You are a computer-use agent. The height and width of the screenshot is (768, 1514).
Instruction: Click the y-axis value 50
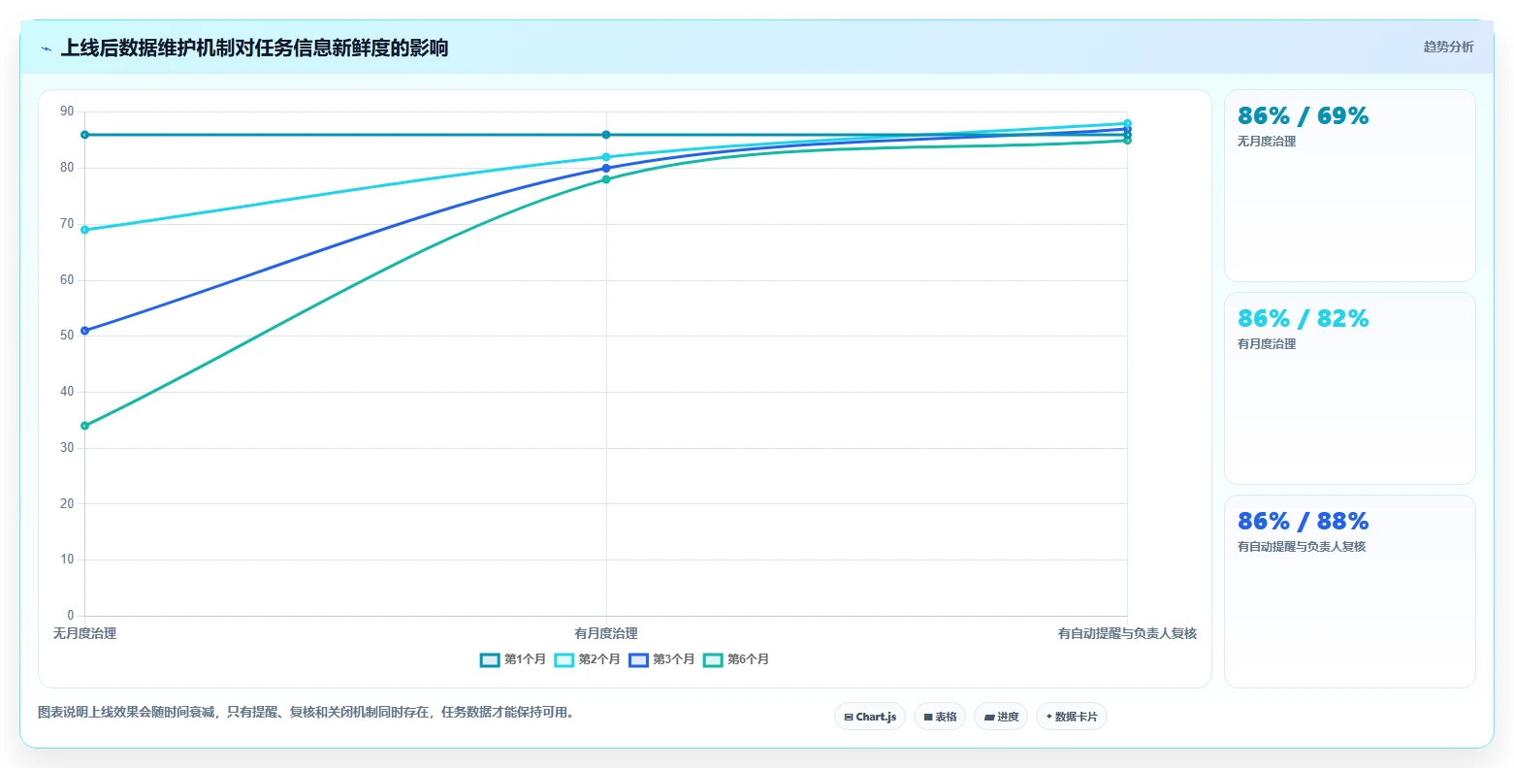pos(67,336)
